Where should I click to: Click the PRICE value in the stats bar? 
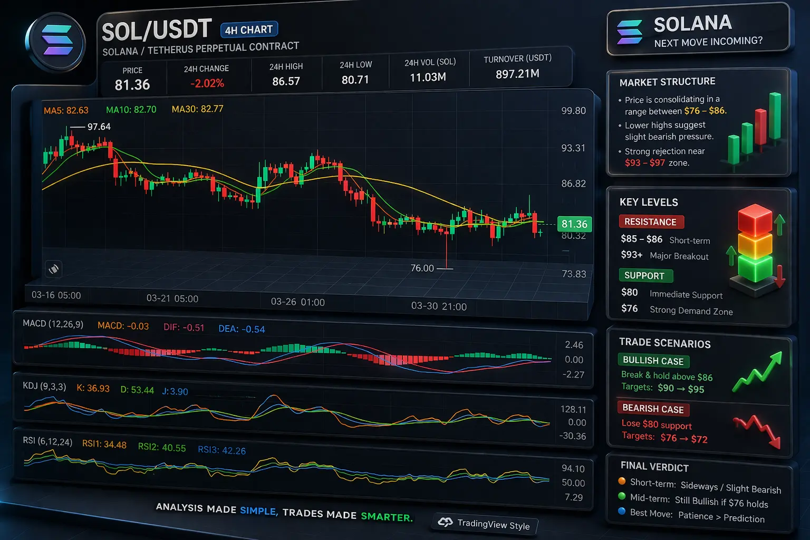click(x=132, y=84)
